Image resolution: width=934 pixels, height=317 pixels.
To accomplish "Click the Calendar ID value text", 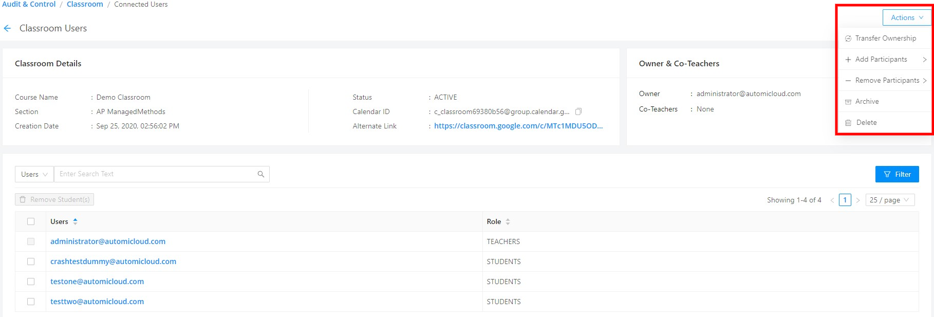I will [502, 111].
